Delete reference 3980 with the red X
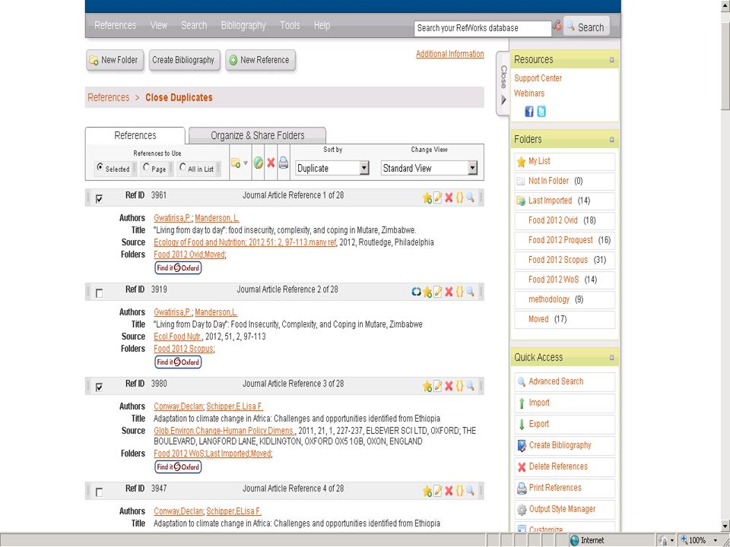 (x=449, y=386)
